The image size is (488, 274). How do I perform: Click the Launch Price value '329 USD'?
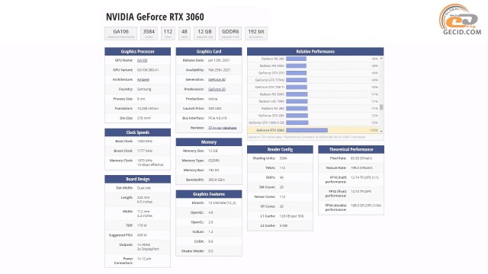tap(215, 108)
